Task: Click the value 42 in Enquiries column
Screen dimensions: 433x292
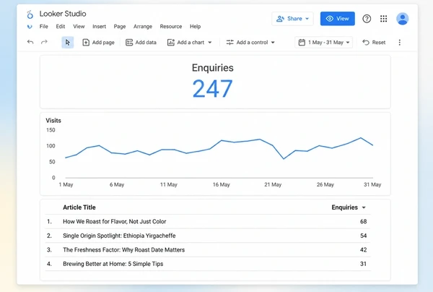Action: coord(363,249)
